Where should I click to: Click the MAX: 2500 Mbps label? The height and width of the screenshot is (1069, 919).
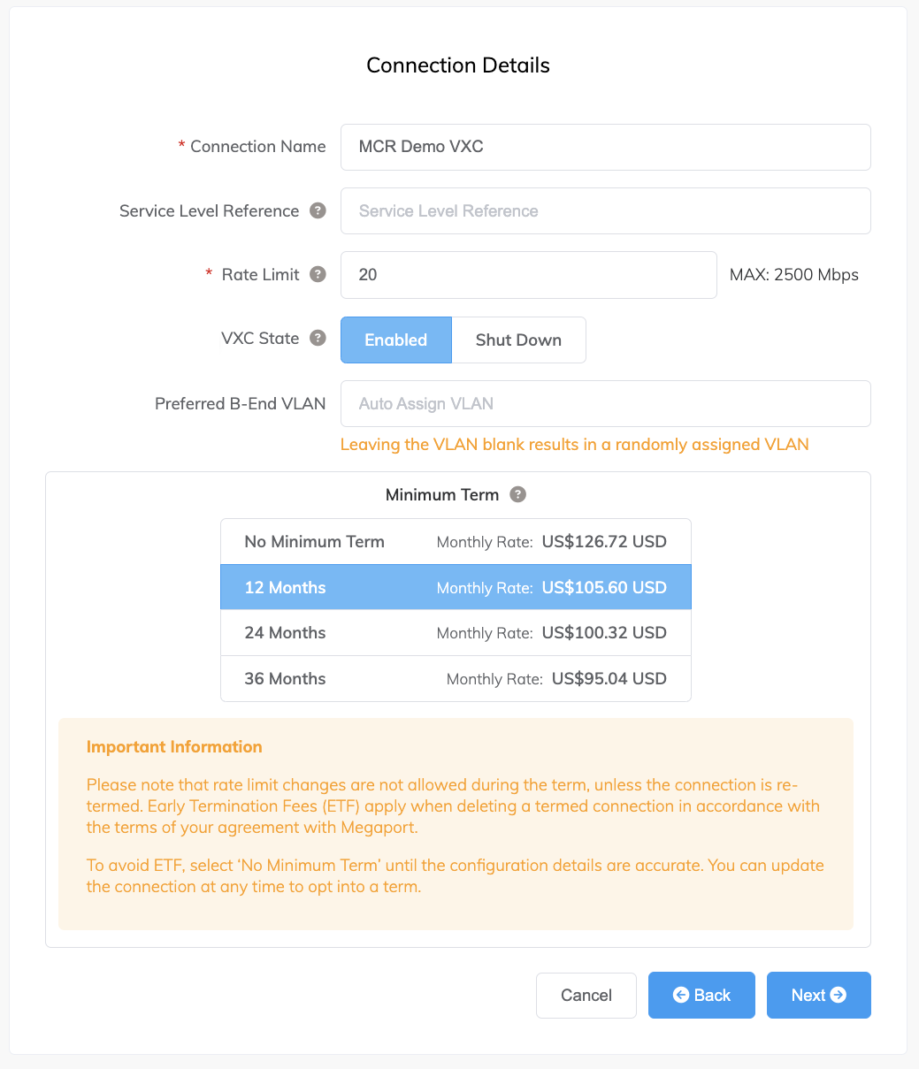793,274
